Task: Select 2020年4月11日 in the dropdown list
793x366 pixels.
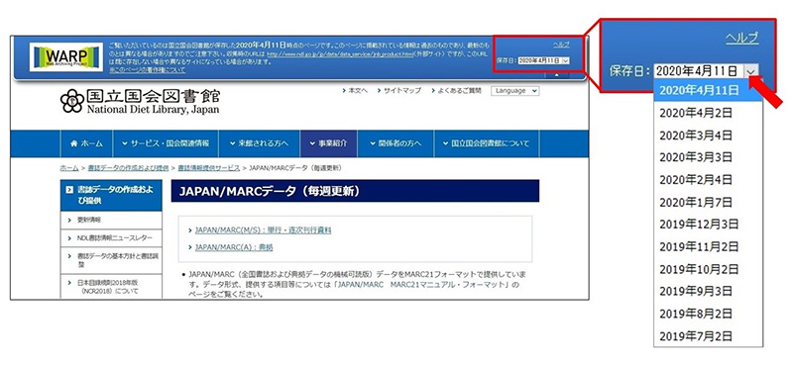Action: tap(708, 91)
